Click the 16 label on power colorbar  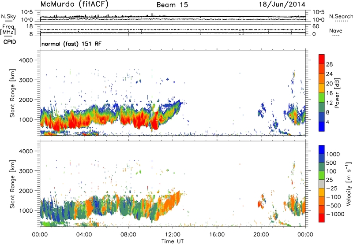point(329,93)
